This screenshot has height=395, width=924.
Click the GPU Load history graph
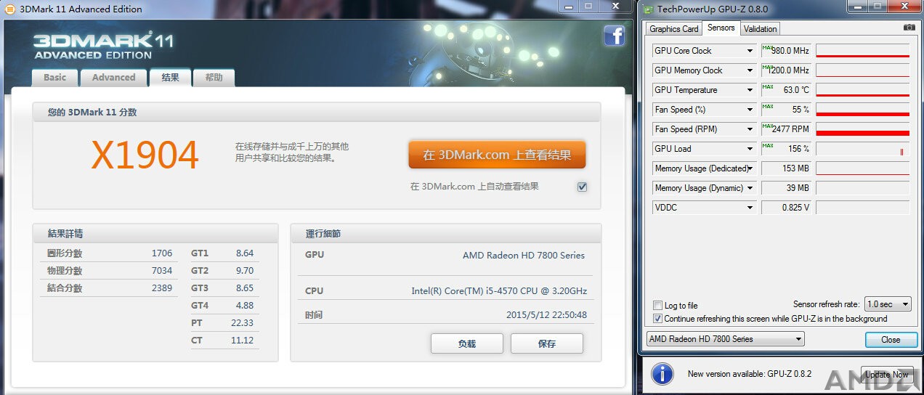coord(862,149)
